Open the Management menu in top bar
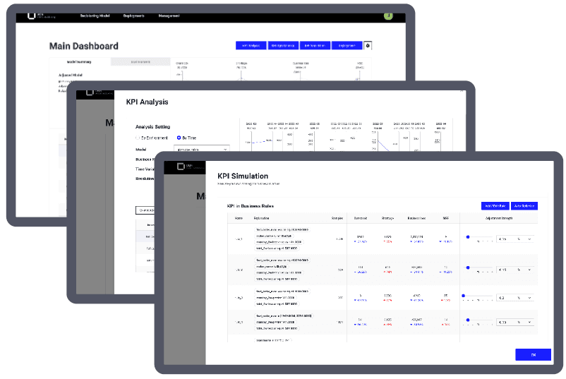 point(169,16)
